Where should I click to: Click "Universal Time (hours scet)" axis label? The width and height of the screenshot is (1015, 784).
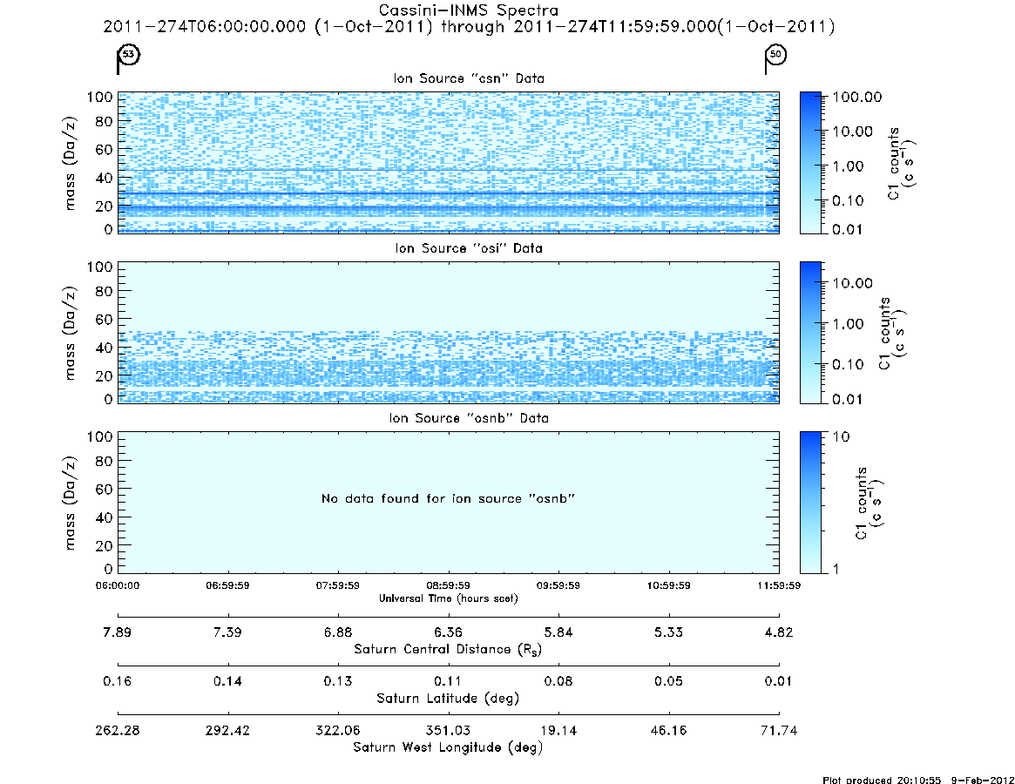448,598
